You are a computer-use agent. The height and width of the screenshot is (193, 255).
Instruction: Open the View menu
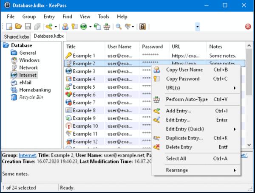(x=85, y=17)
